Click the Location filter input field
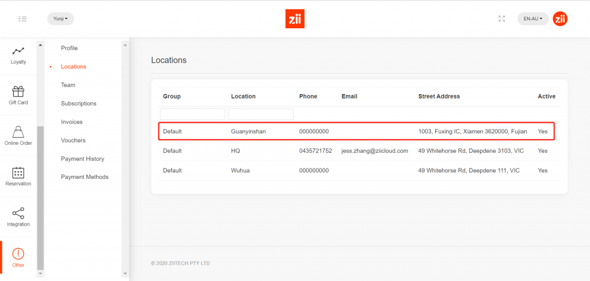Screen dimensions: 590x281 [x=260, y=114]
